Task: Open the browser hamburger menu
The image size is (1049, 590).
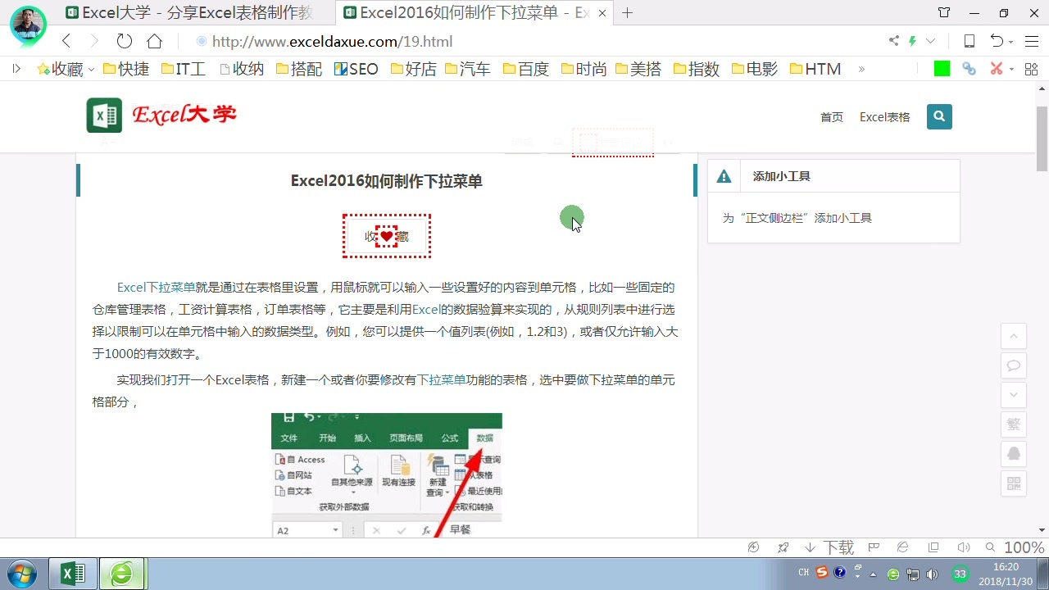Action: (x=1032, y=41)
